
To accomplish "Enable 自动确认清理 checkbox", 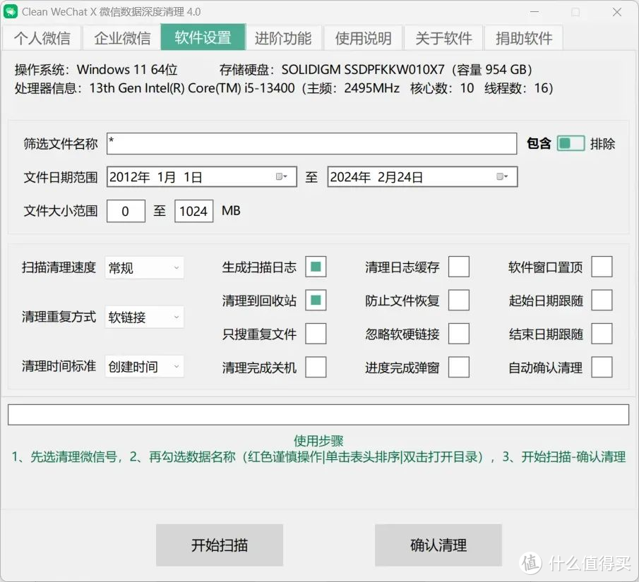I will 602,367.
